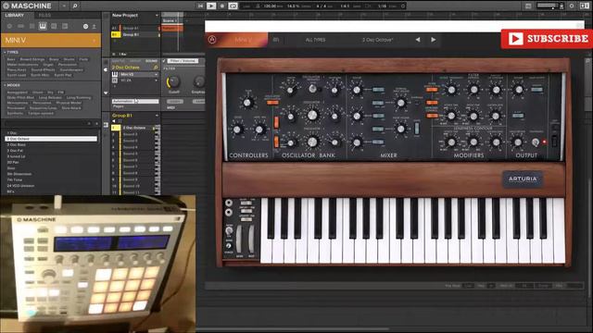593x333 pixels.
Task: Click the 2 Osc Octave sound magnifier icon
Action: [156, 68]
